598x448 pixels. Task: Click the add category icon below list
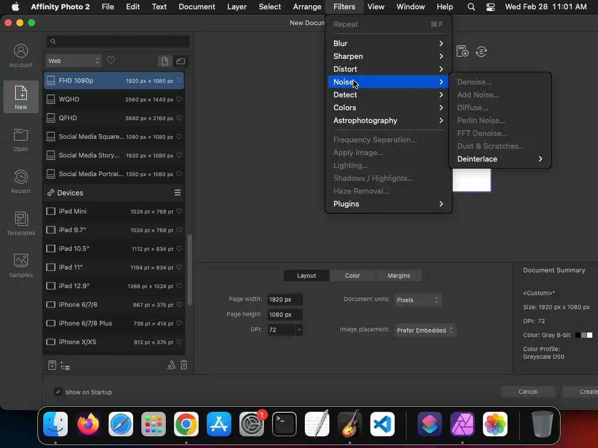point(65,366)
